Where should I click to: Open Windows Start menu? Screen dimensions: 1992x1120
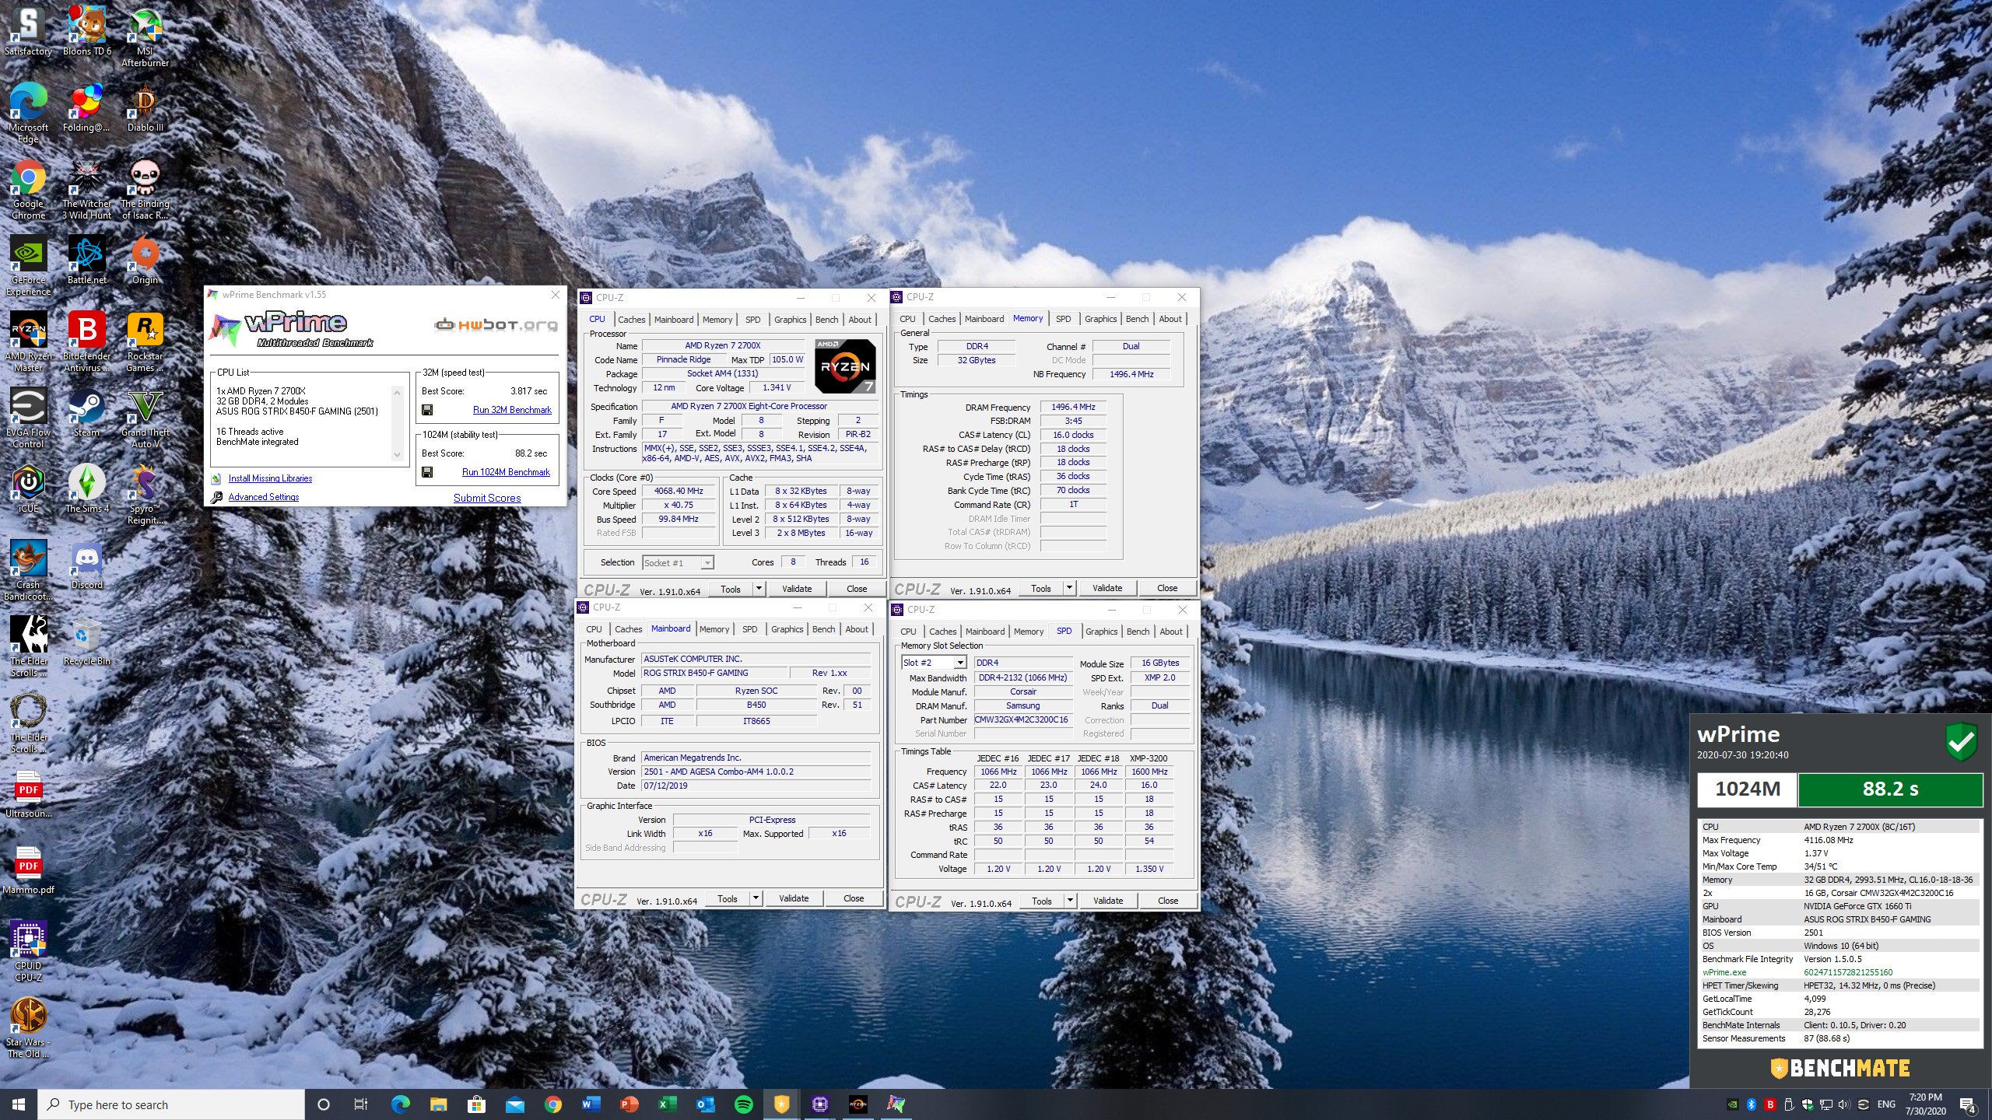pyautogui.click(x=19, y=1104)
